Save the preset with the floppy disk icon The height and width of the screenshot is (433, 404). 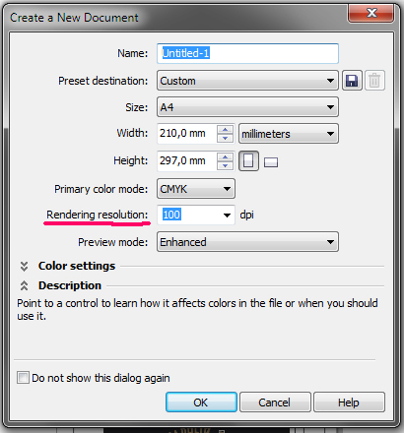point(352,81)
